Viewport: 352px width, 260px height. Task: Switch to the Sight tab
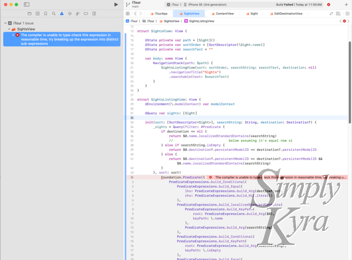tap(252, 14)
